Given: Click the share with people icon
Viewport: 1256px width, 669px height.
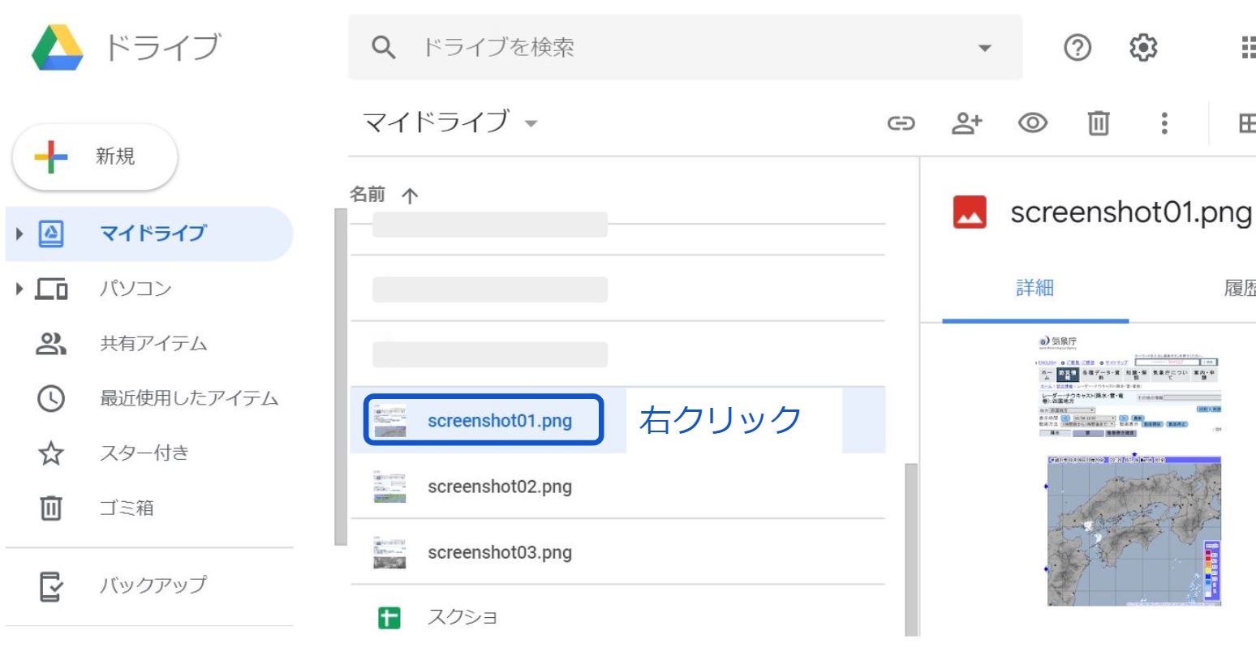Looking at the screenshot, I should click(966, 123).
